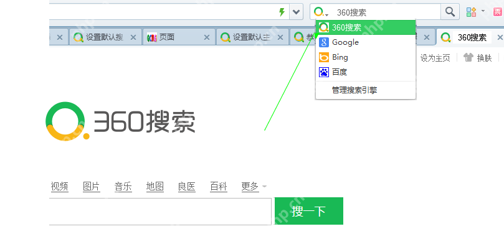Click the magnifier search button in the toolbar
Image resolution: width=504 pixels, height=234 pixels.
(450, 12)
